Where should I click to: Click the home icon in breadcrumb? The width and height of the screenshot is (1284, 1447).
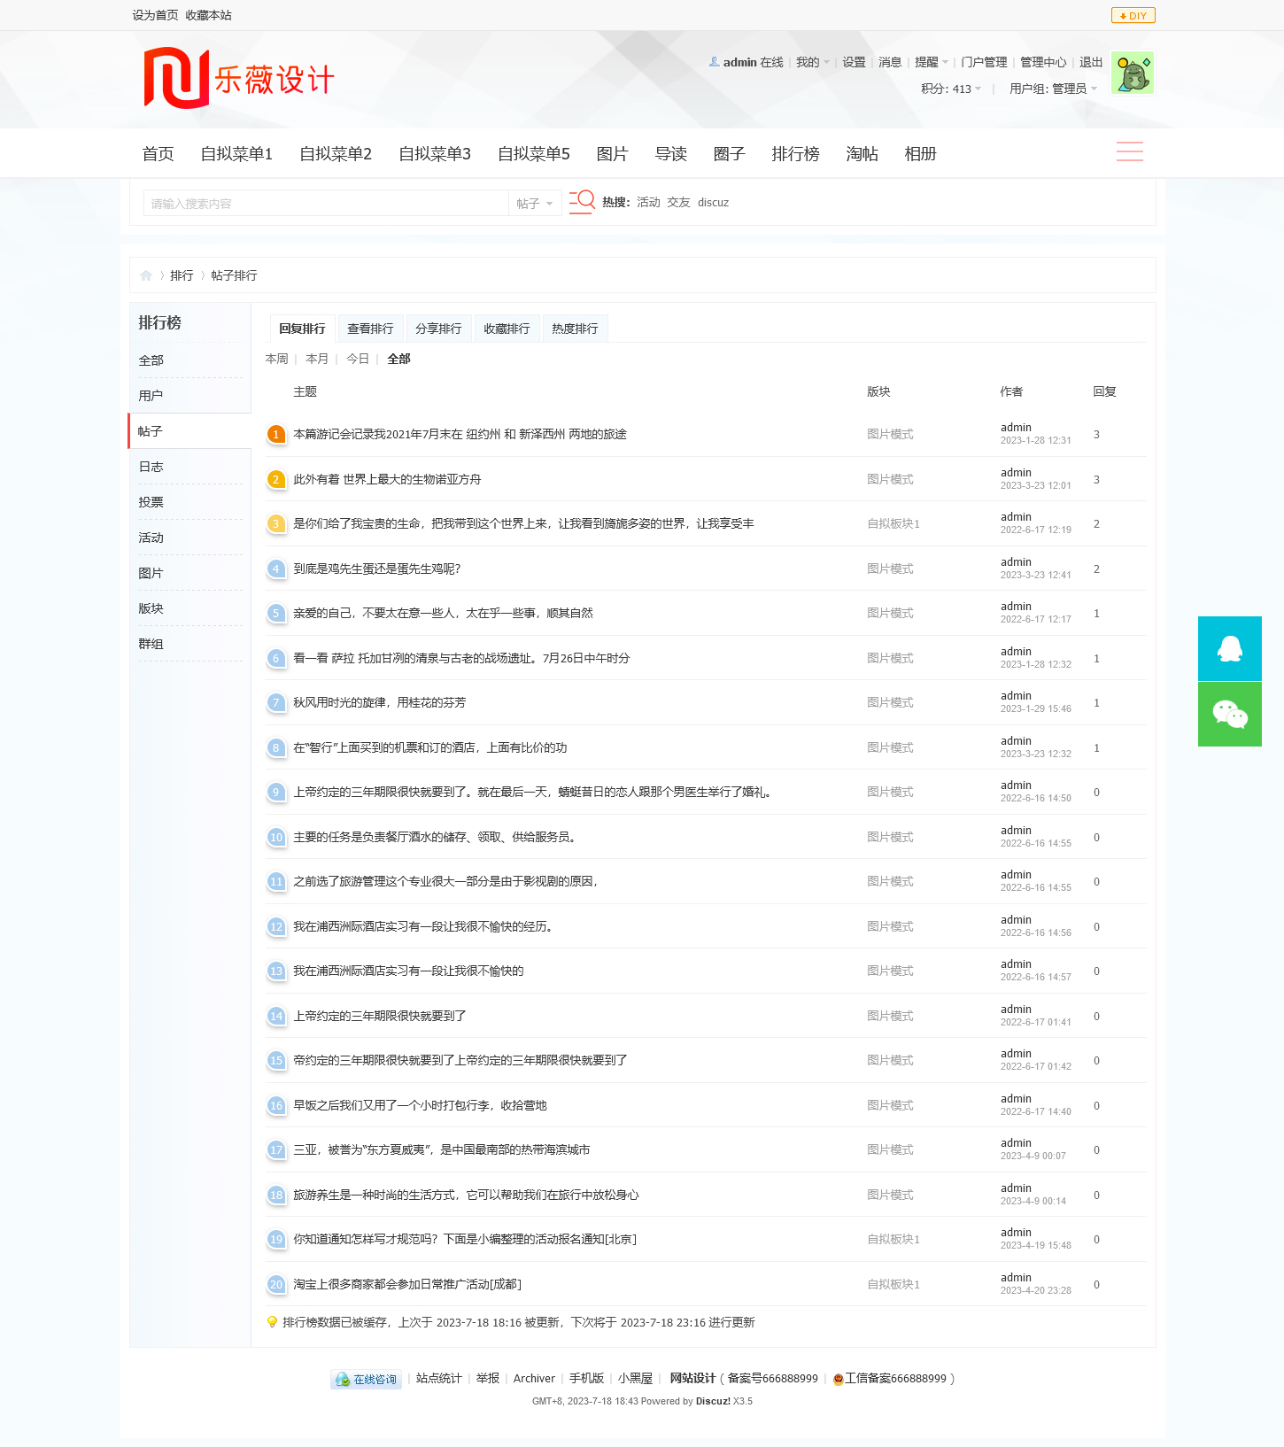(x=146, y=275)
